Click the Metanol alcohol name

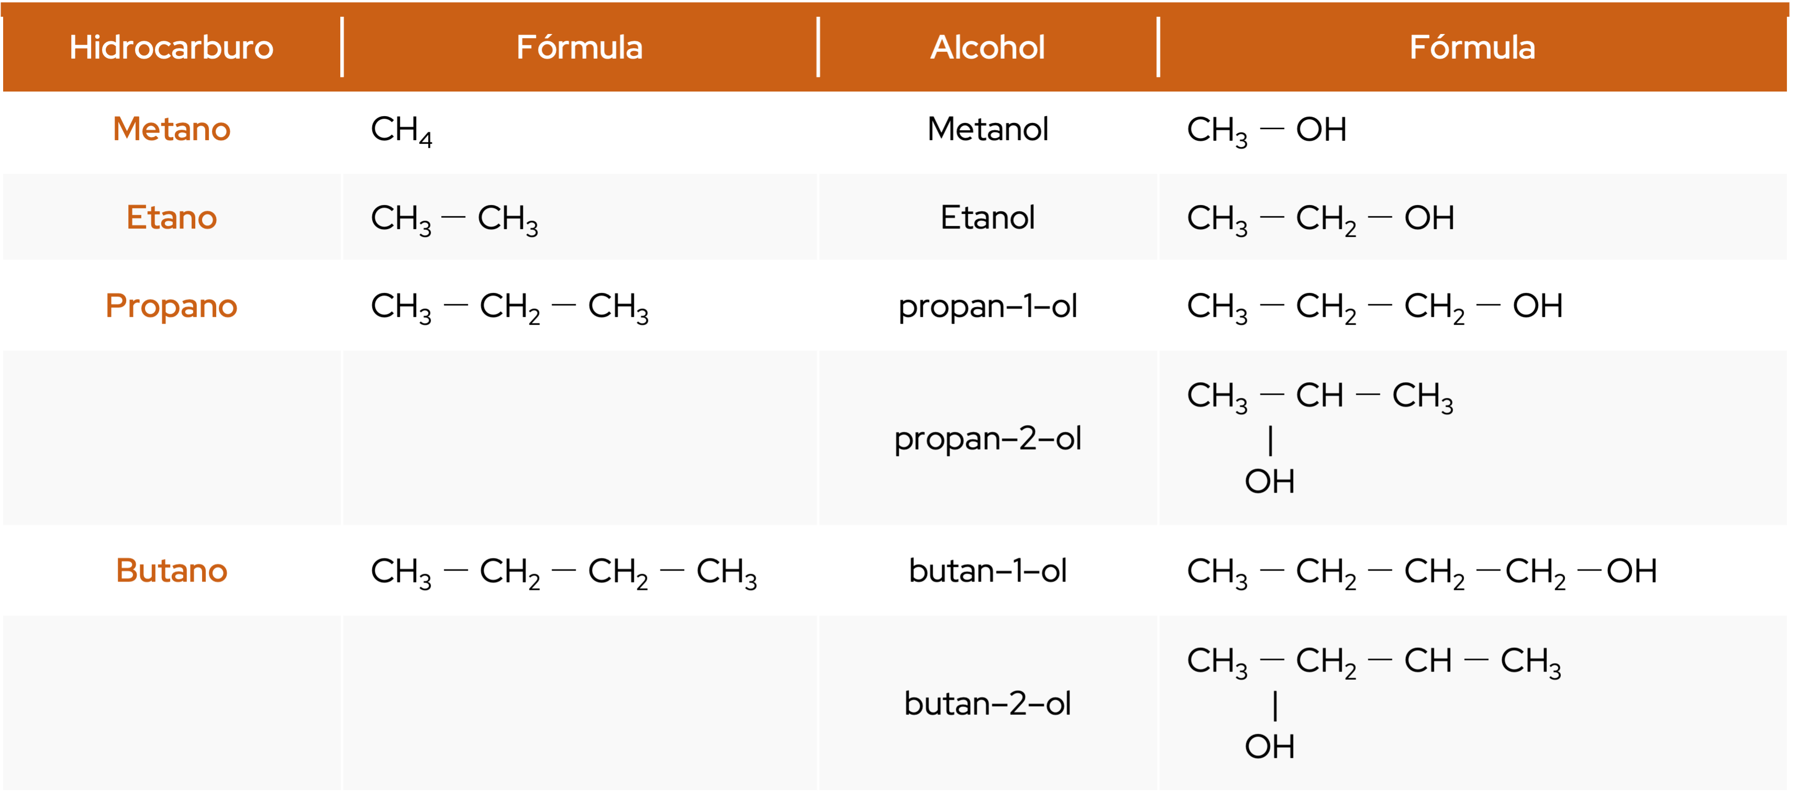pyautogui.click(x=988, y=129)
